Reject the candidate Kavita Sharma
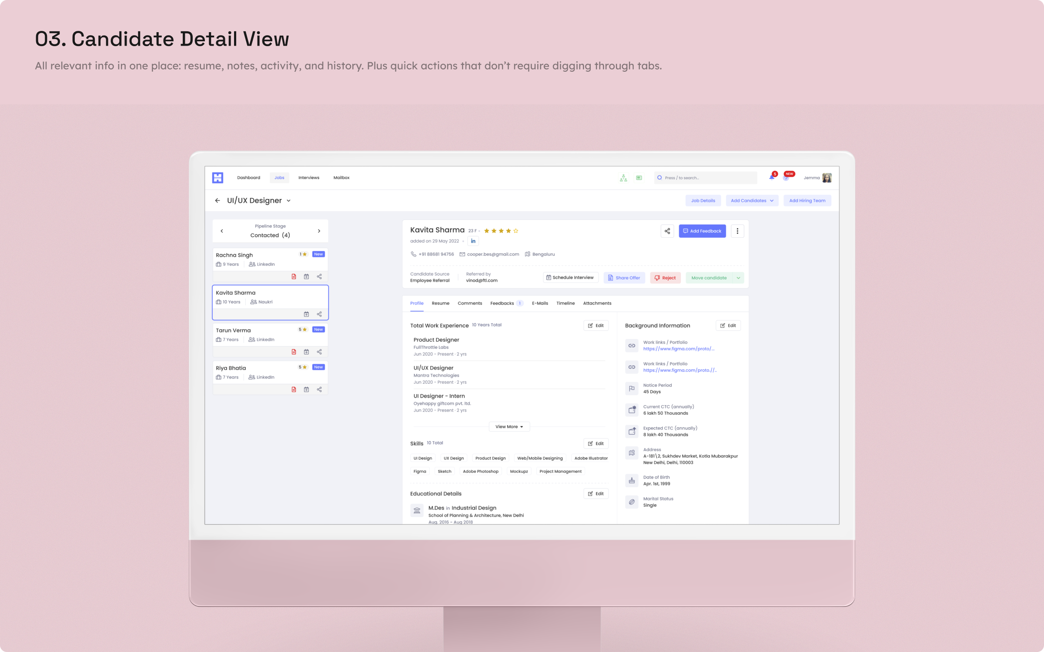Viewport: 1044px width, 652px height. (x=665, y=278)
